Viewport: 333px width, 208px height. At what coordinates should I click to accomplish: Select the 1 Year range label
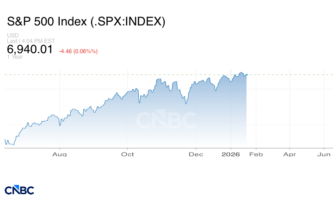coord(15,57)
